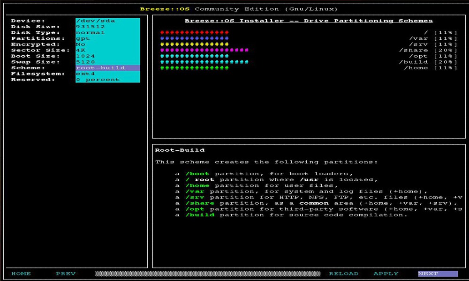Edit the Reserved percent field

107,80
